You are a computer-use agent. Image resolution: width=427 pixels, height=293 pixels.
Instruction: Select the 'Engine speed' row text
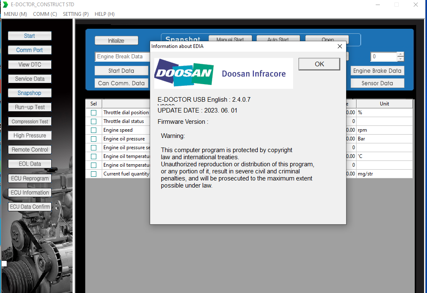(x=118, y=130)
